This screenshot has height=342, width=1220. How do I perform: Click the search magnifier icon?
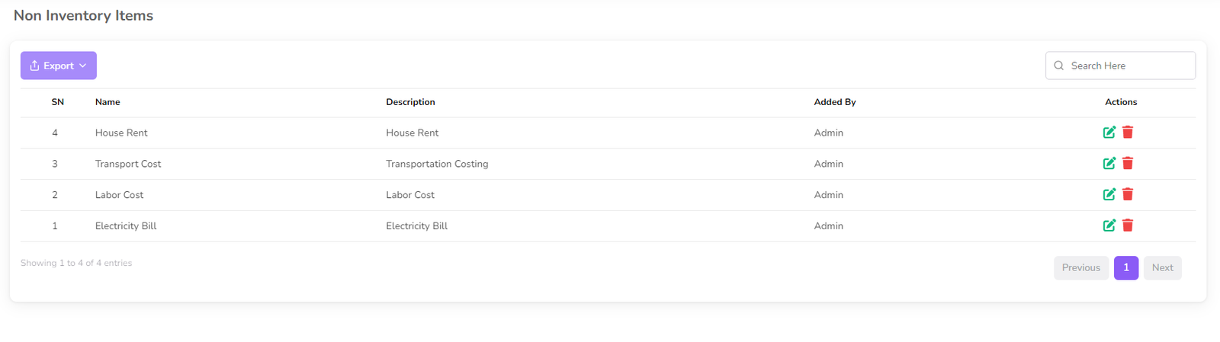click(1059, 66)
